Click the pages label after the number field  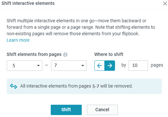point(157,65)
